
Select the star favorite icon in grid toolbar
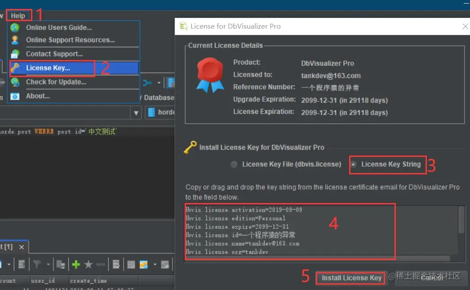(x=89, y=264)
